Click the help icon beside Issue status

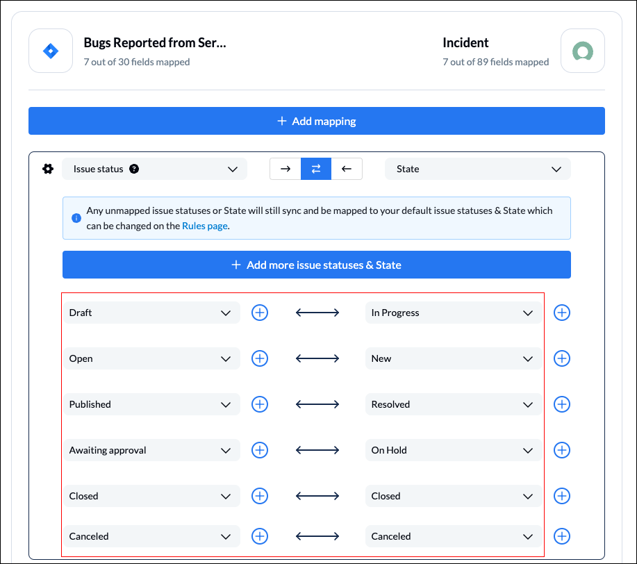tap(133, 168)
